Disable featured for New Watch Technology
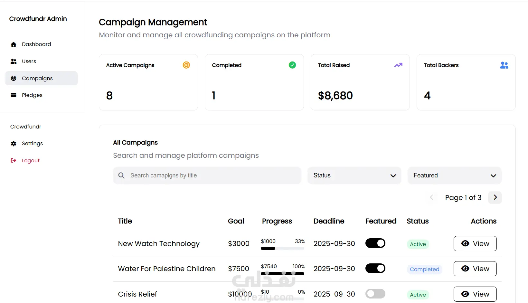 (x=375, y=243)
